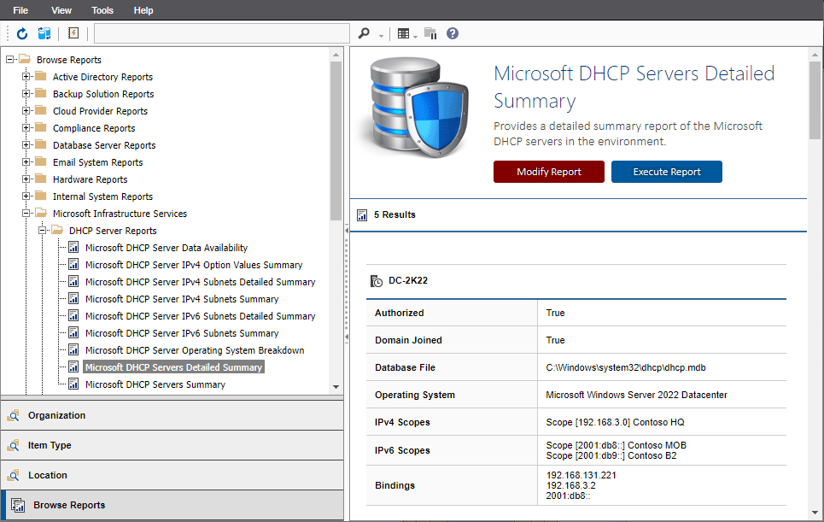Open the search options dropdown arrow
This screenshot has width=824, height=522.
coord(381,36)
